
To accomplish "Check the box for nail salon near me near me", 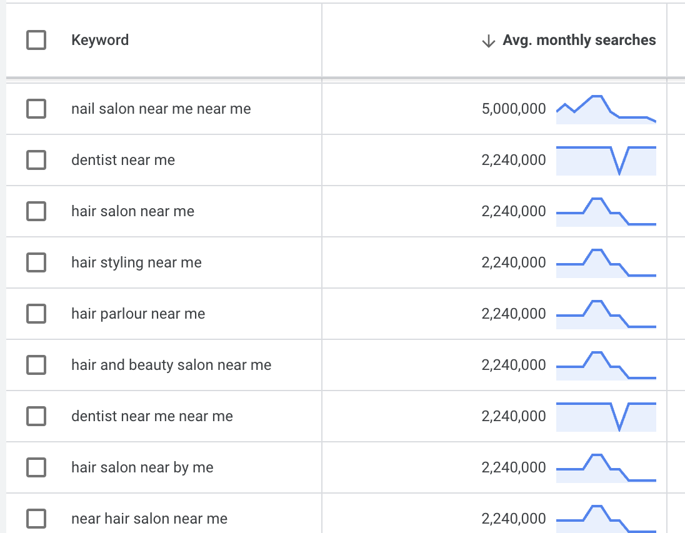I will (36, 109).
